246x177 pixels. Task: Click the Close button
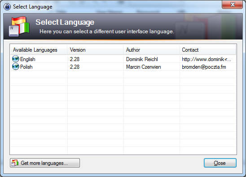pyautogui.click(x=220, y=163)
